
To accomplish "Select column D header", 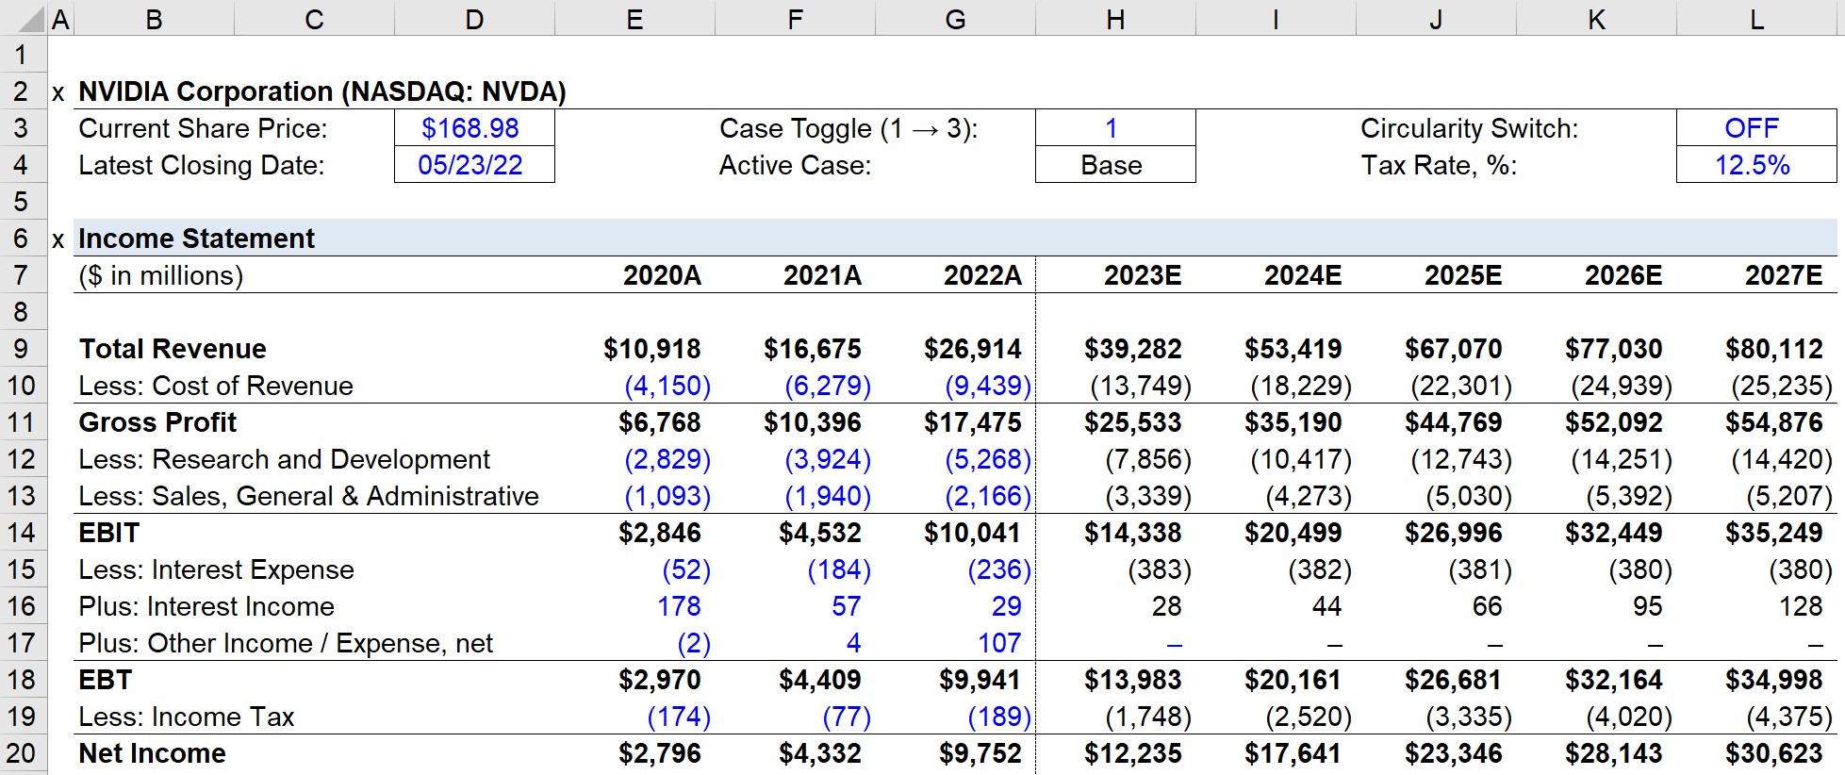I will click(474, 19).
